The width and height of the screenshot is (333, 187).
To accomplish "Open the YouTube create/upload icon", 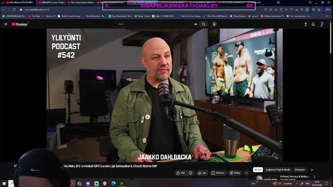I will (x=306, y=24).
